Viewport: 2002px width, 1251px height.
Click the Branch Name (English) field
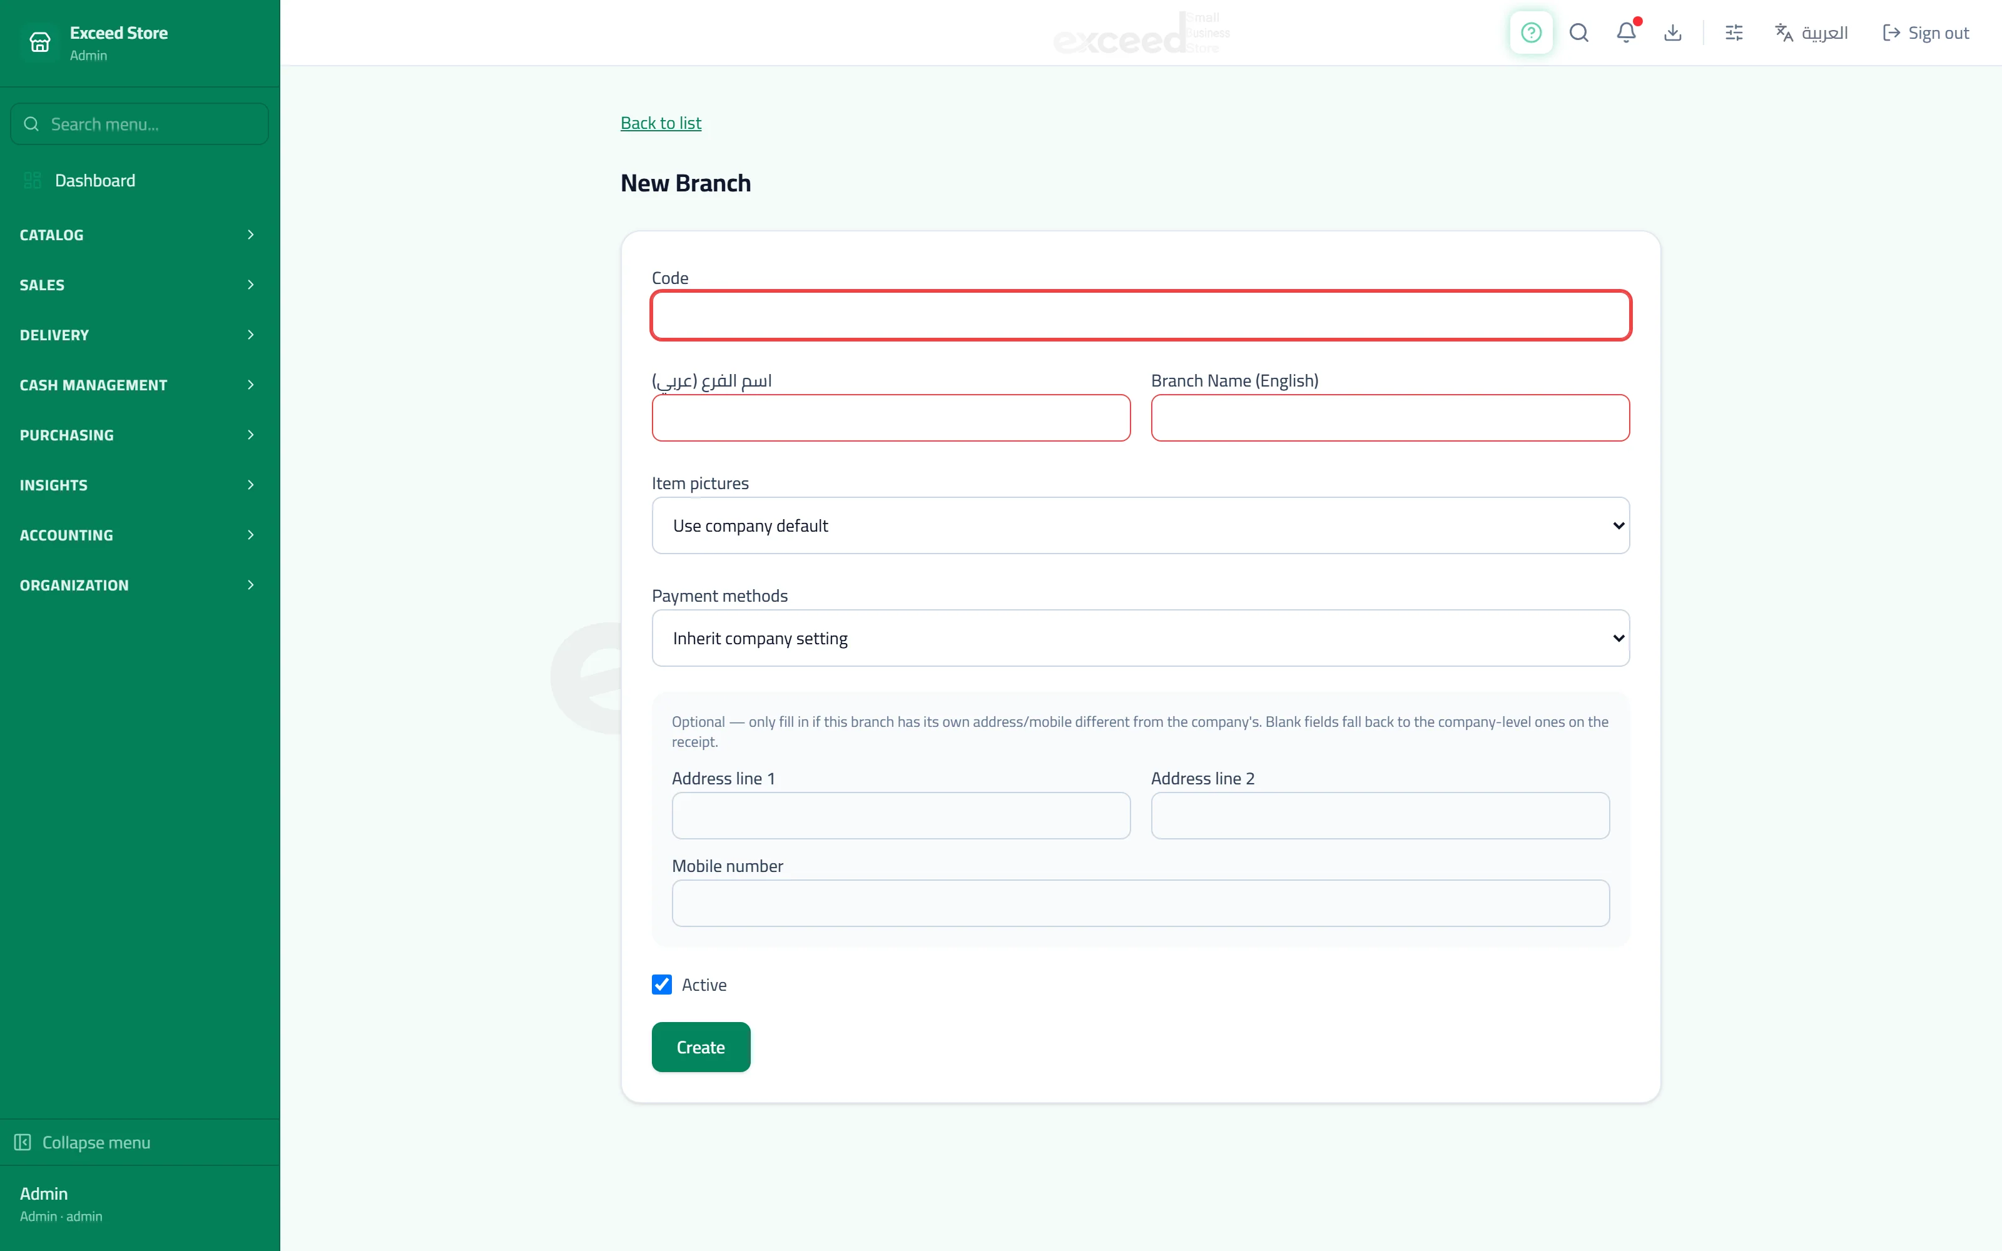(x=1390, y=418)
